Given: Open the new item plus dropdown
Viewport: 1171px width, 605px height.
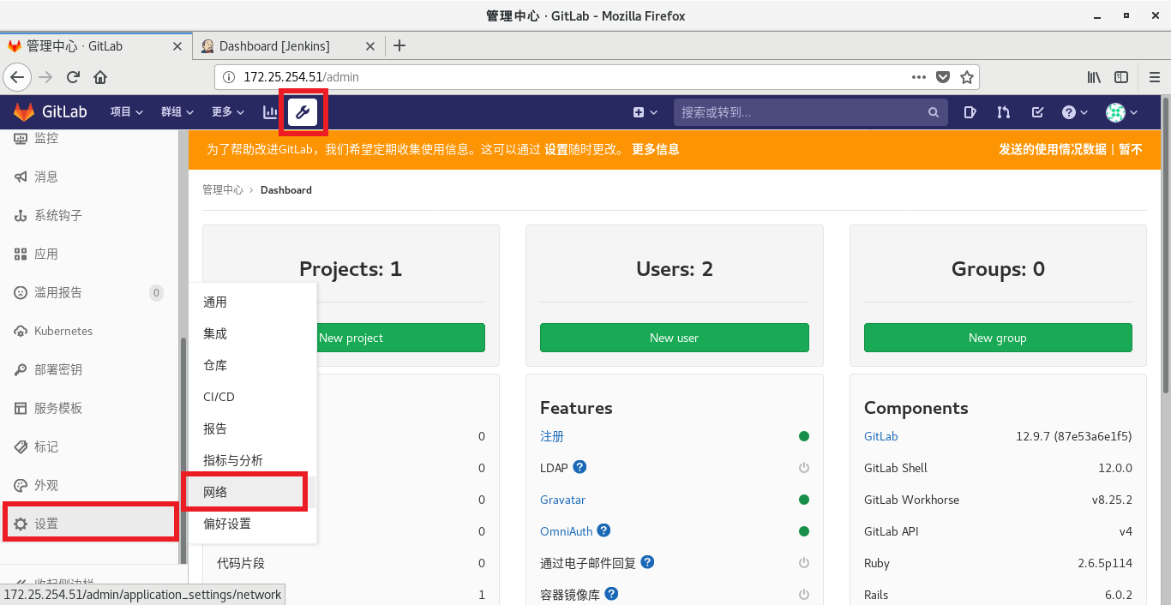Looking at the screenshot, I should click(x=645, y=112).
